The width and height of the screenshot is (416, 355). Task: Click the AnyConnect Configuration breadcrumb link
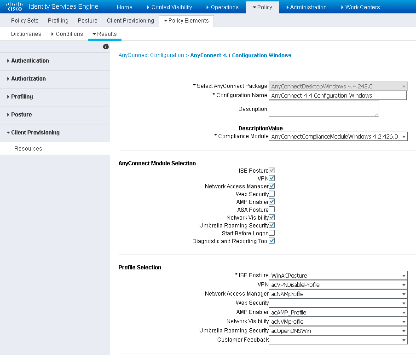[151, 55]
